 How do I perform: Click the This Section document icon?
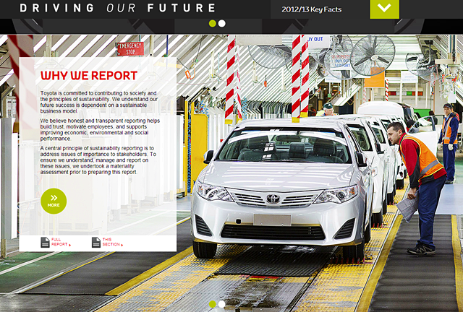[x=96, y=242]
